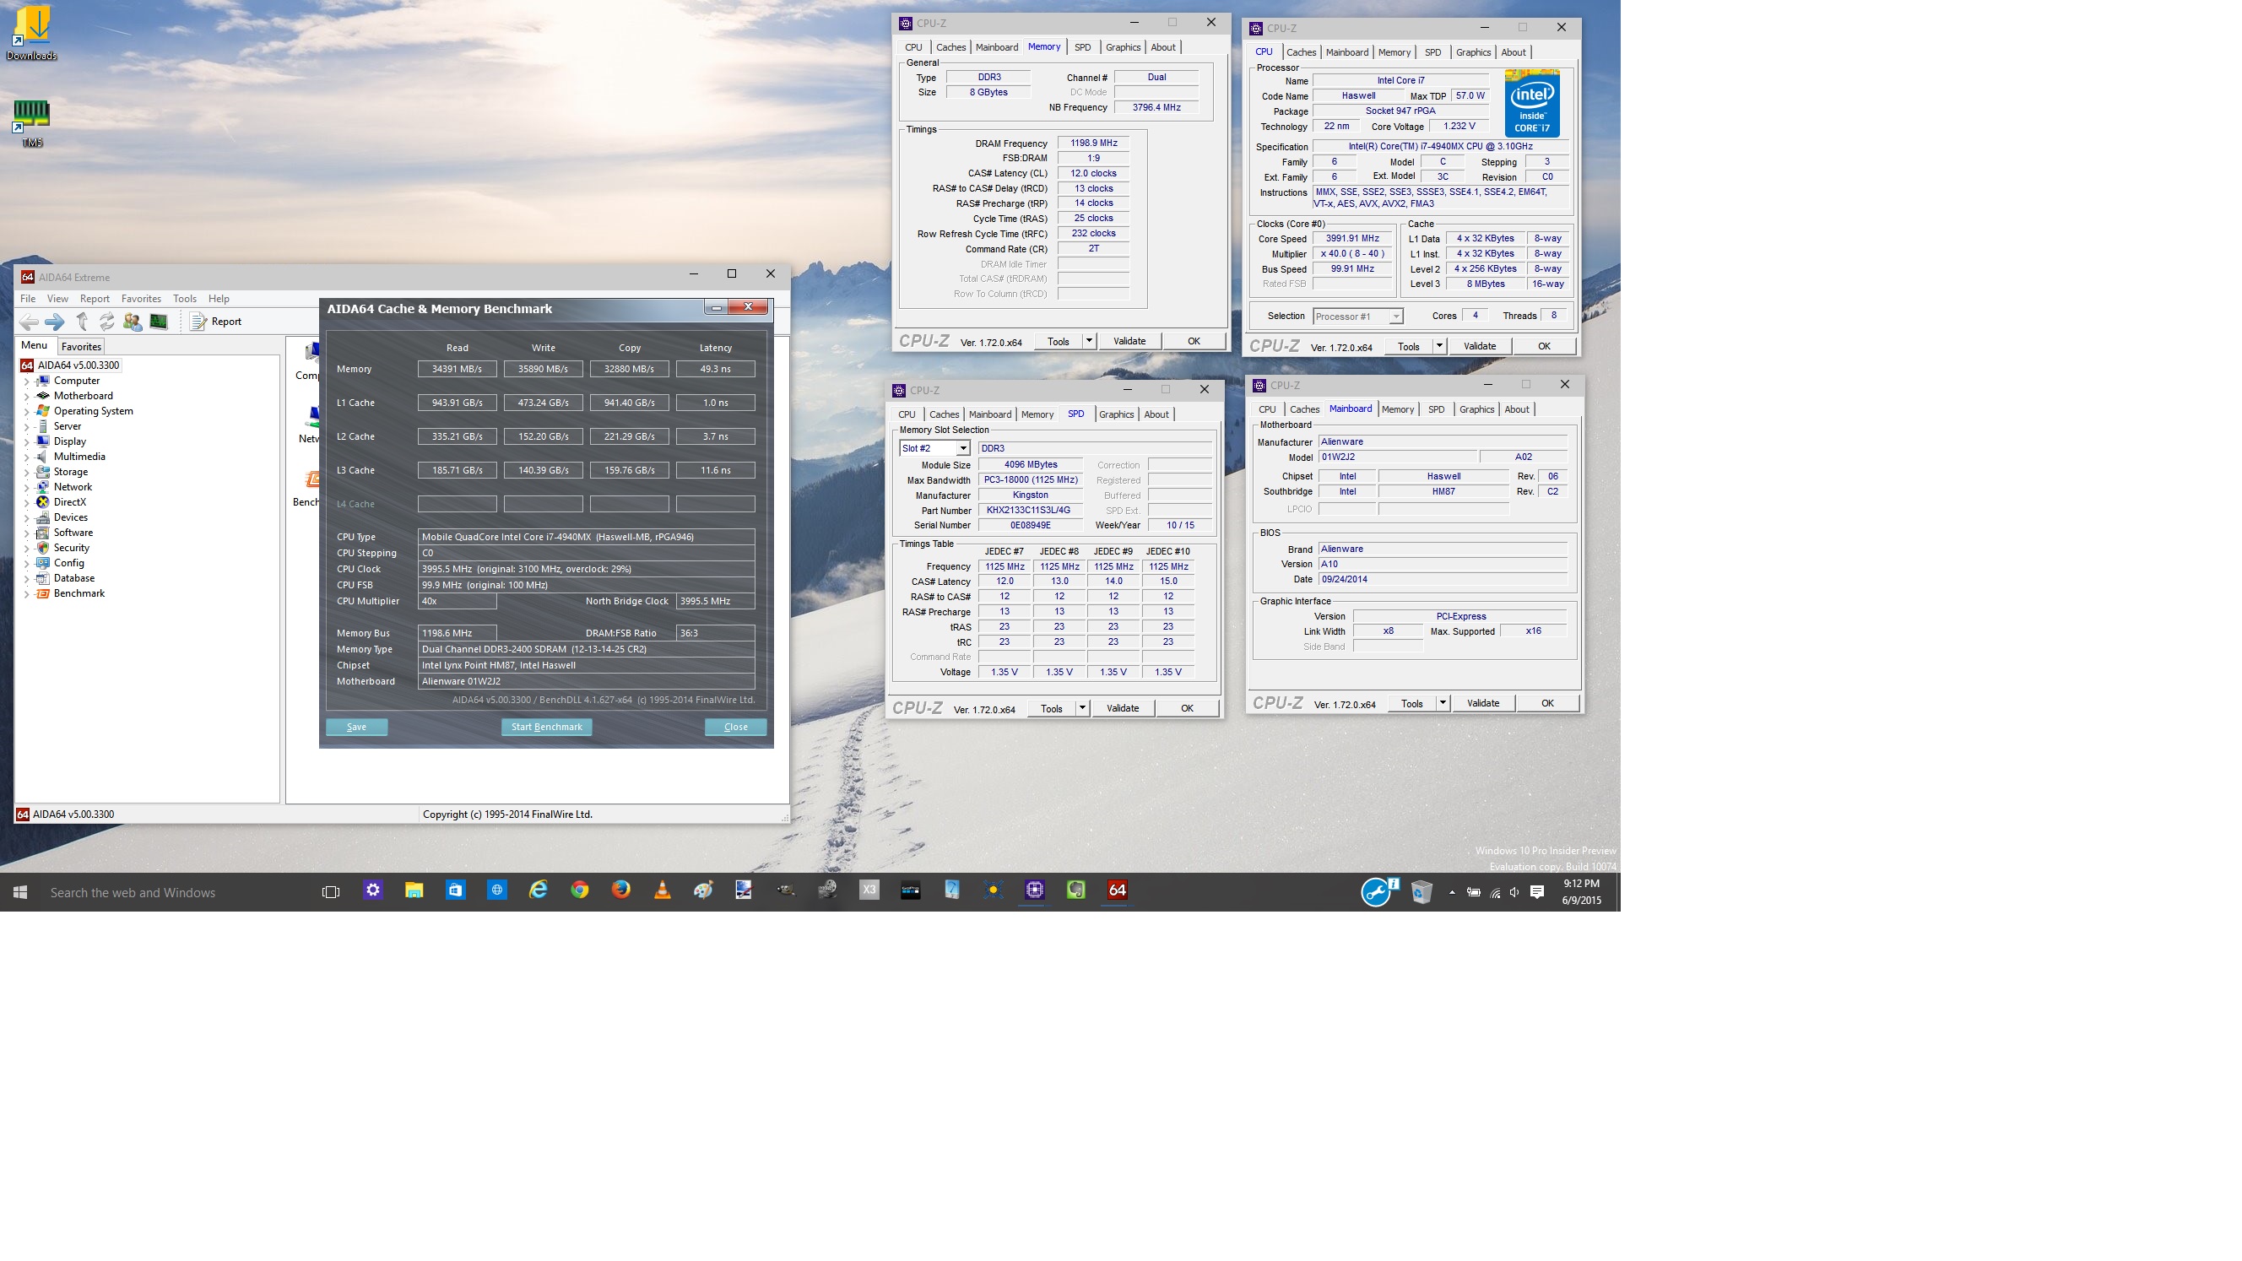Click Tools button in CPU tab CPU-Z window

pyautogui.click(x=1408, y=346)
